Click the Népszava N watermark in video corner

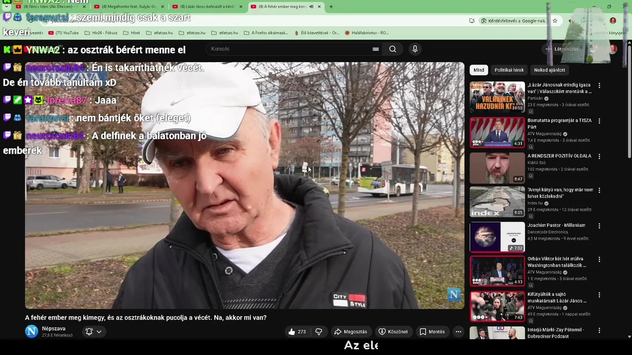(454, 295)
